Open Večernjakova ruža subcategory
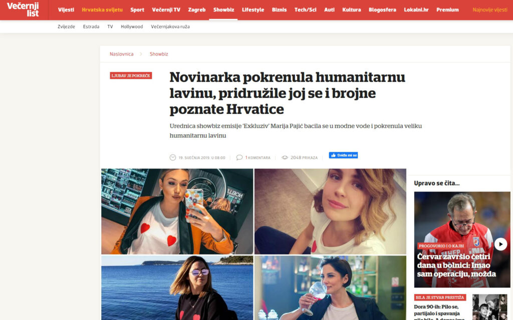Image resolution: width=513 pixels, height=320 pixels. point(170,26)
